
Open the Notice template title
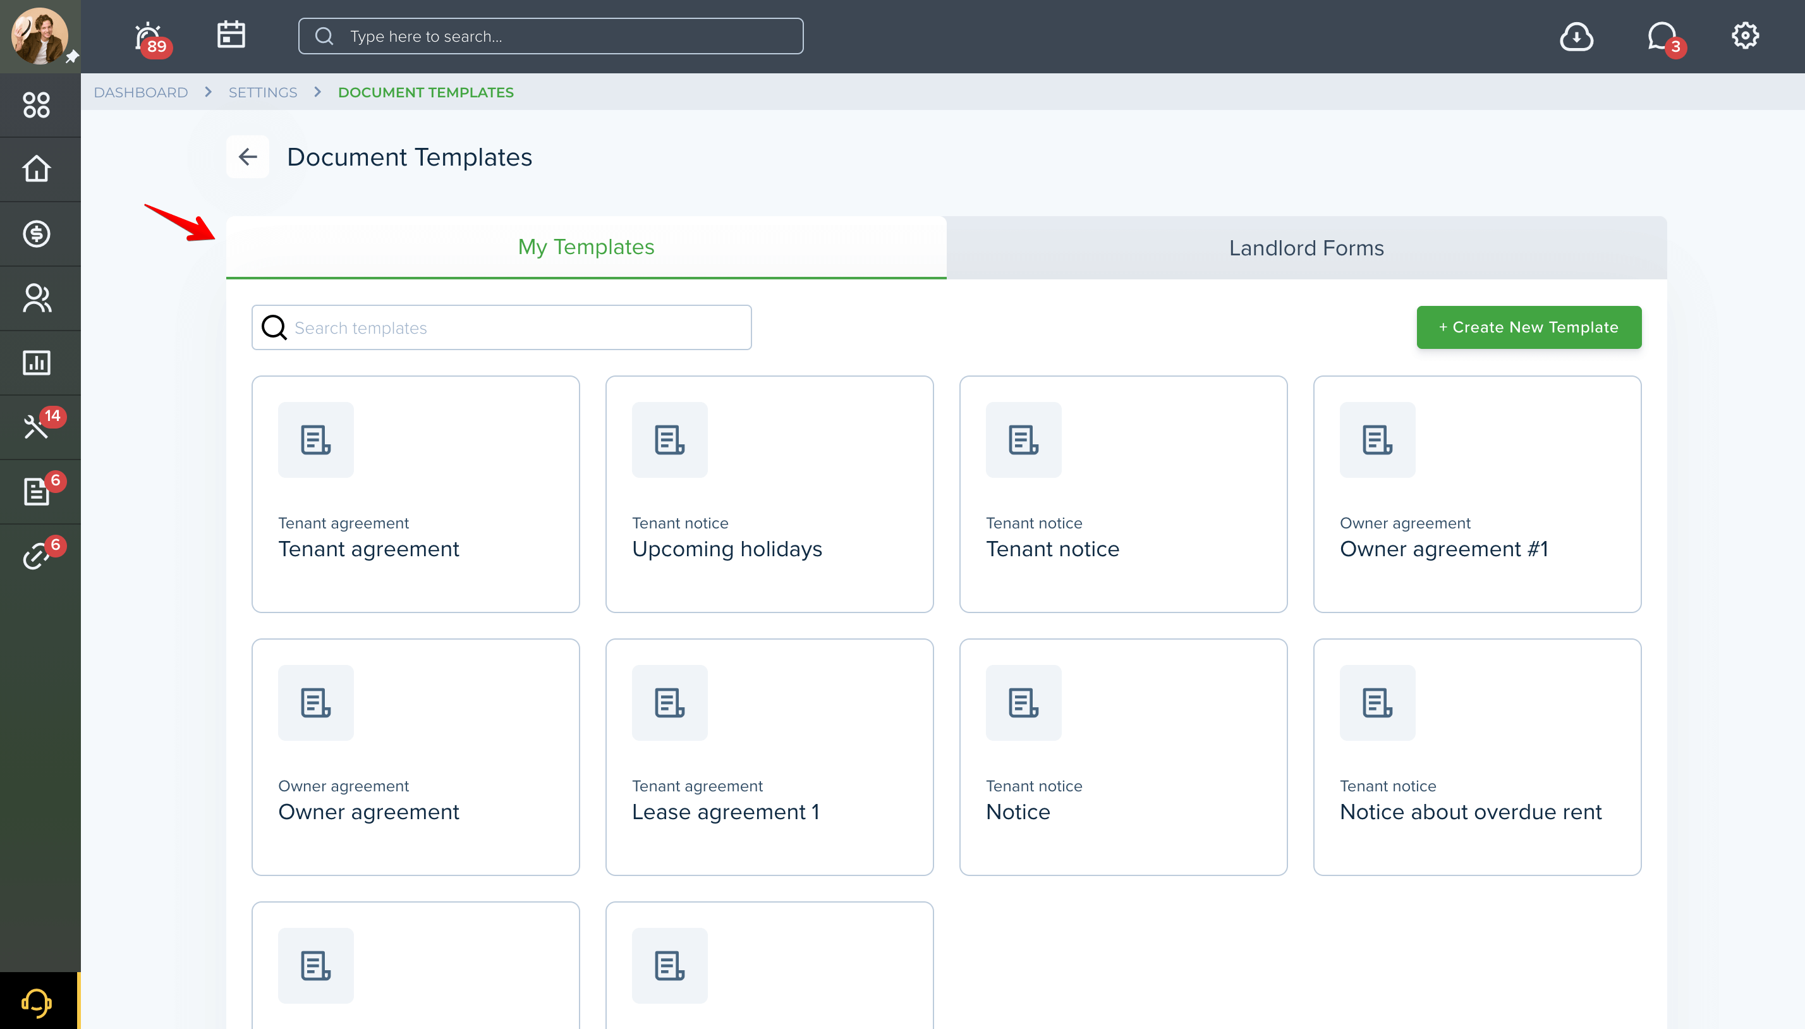(x=1018, y=812)
